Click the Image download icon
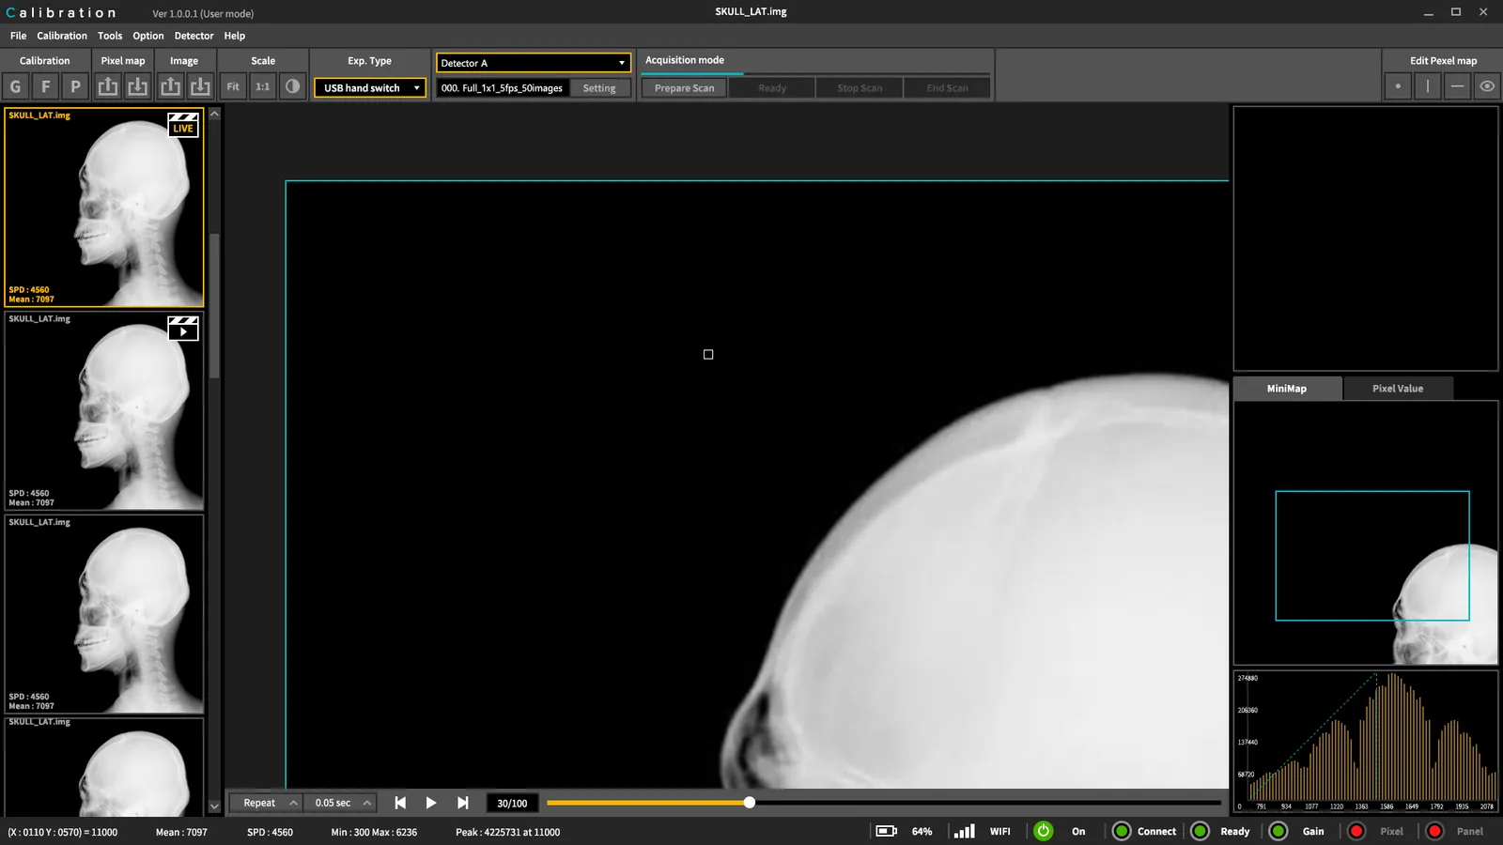The width and height of the screenshot is (1503, 845). pos(200,86)
